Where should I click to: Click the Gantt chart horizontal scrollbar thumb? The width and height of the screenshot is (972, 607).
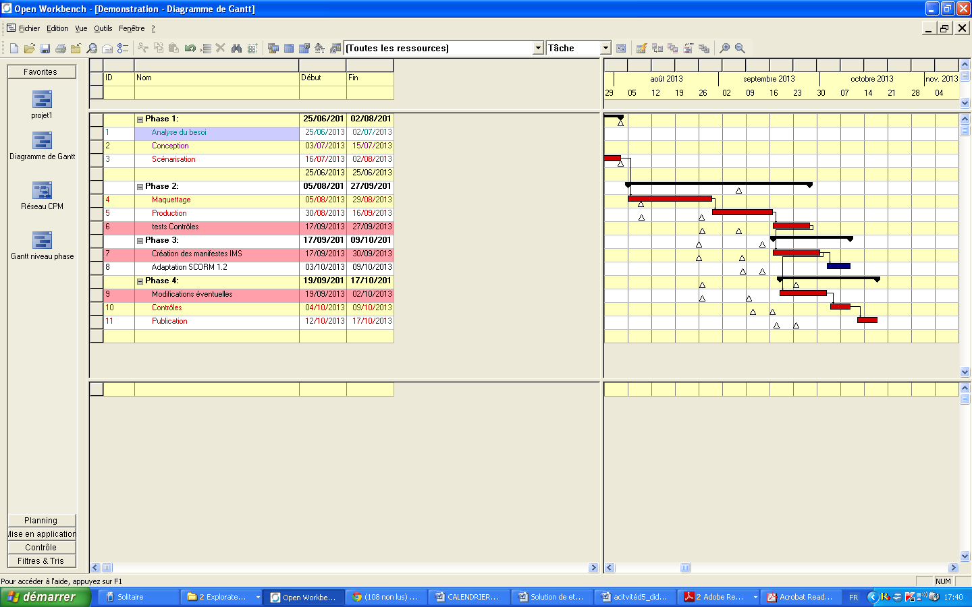(x=685, y=568)
